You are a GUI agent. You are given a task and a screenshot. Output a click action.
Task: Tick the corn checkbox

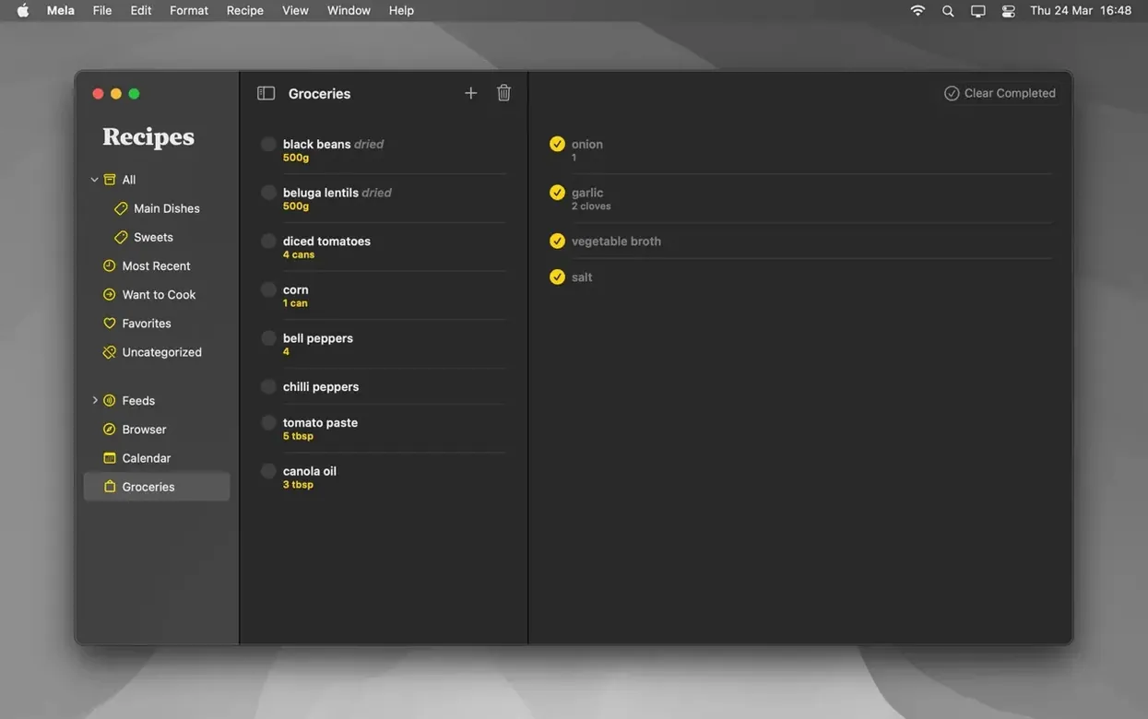tap(268, 289)
